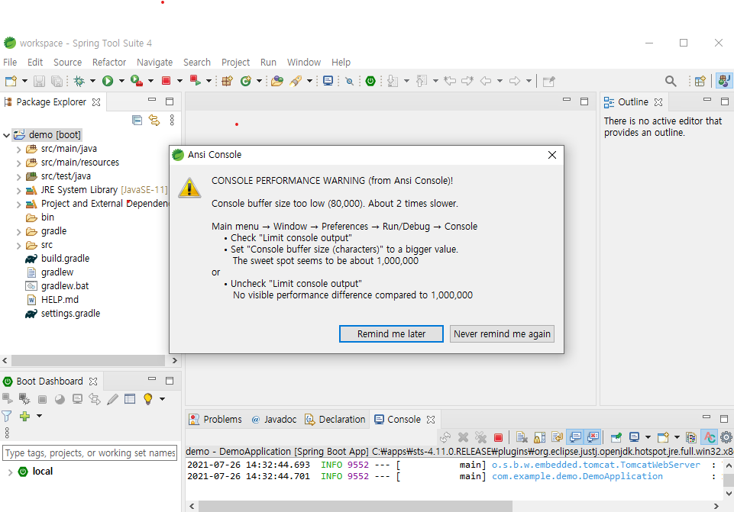Click the Remind me later button
734x512 pixels.
[391, 334]
